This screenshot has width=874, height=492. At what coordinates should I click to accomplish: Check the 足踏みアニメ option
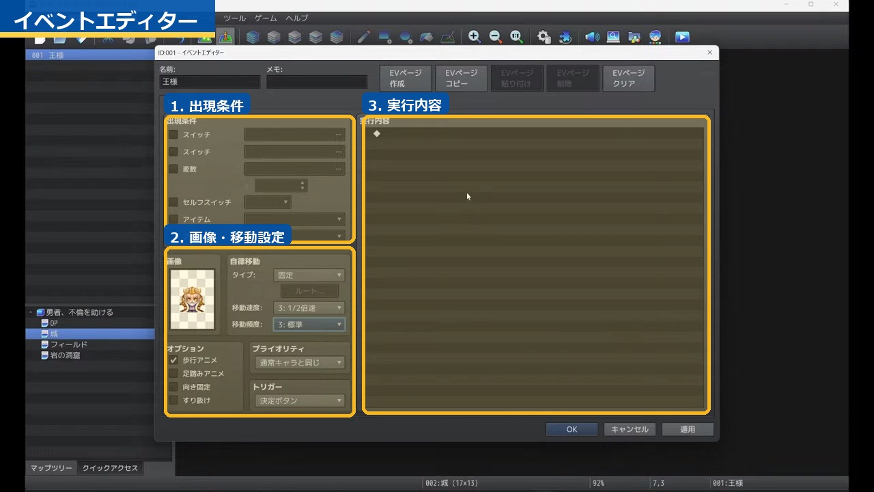point(173,374)
